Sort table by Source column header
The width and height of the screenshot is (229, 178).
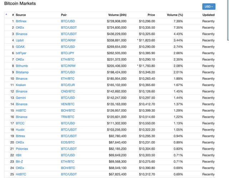pyautogui.click(x=21, y=15)
